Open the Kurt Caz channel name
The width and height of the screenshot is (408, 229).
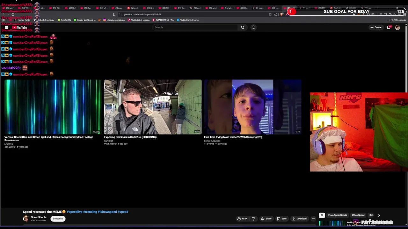(109, 141)
